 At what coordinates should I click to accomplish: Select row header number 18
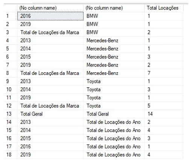click(11, 155)
